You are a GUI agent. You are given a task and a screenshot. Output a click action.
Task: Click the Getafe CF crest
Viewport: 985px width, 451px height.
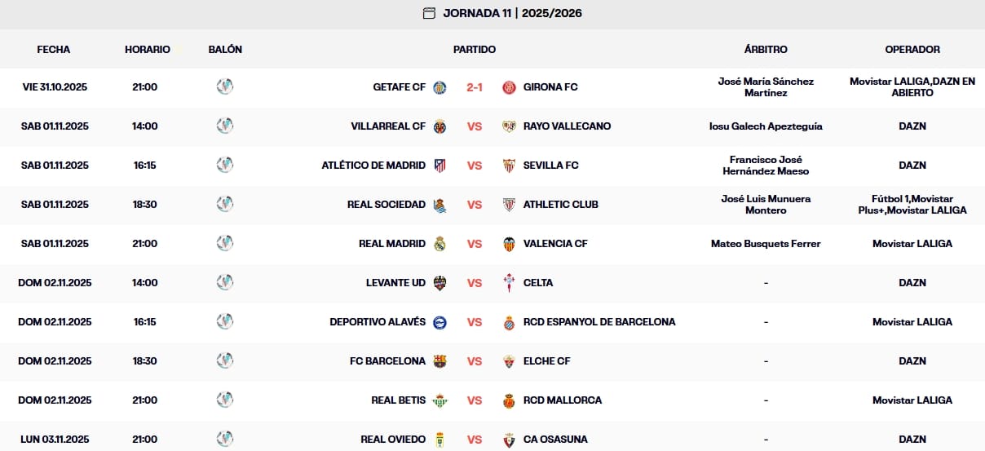click(x=439, y=87)
